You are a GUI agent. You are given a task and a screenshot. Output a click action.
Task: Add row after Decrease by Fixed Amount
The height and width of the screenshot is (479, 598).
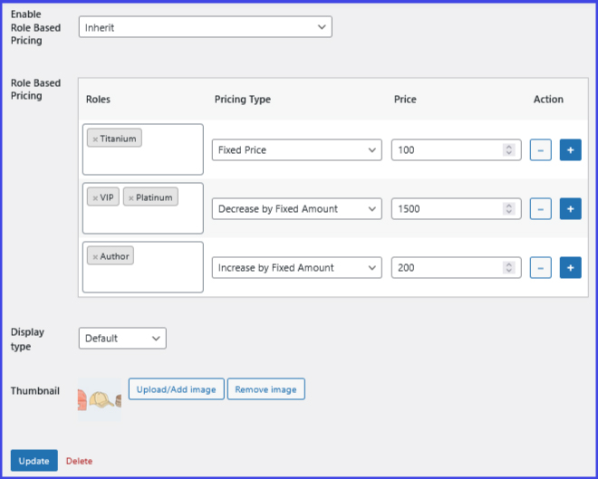point(570,209)
